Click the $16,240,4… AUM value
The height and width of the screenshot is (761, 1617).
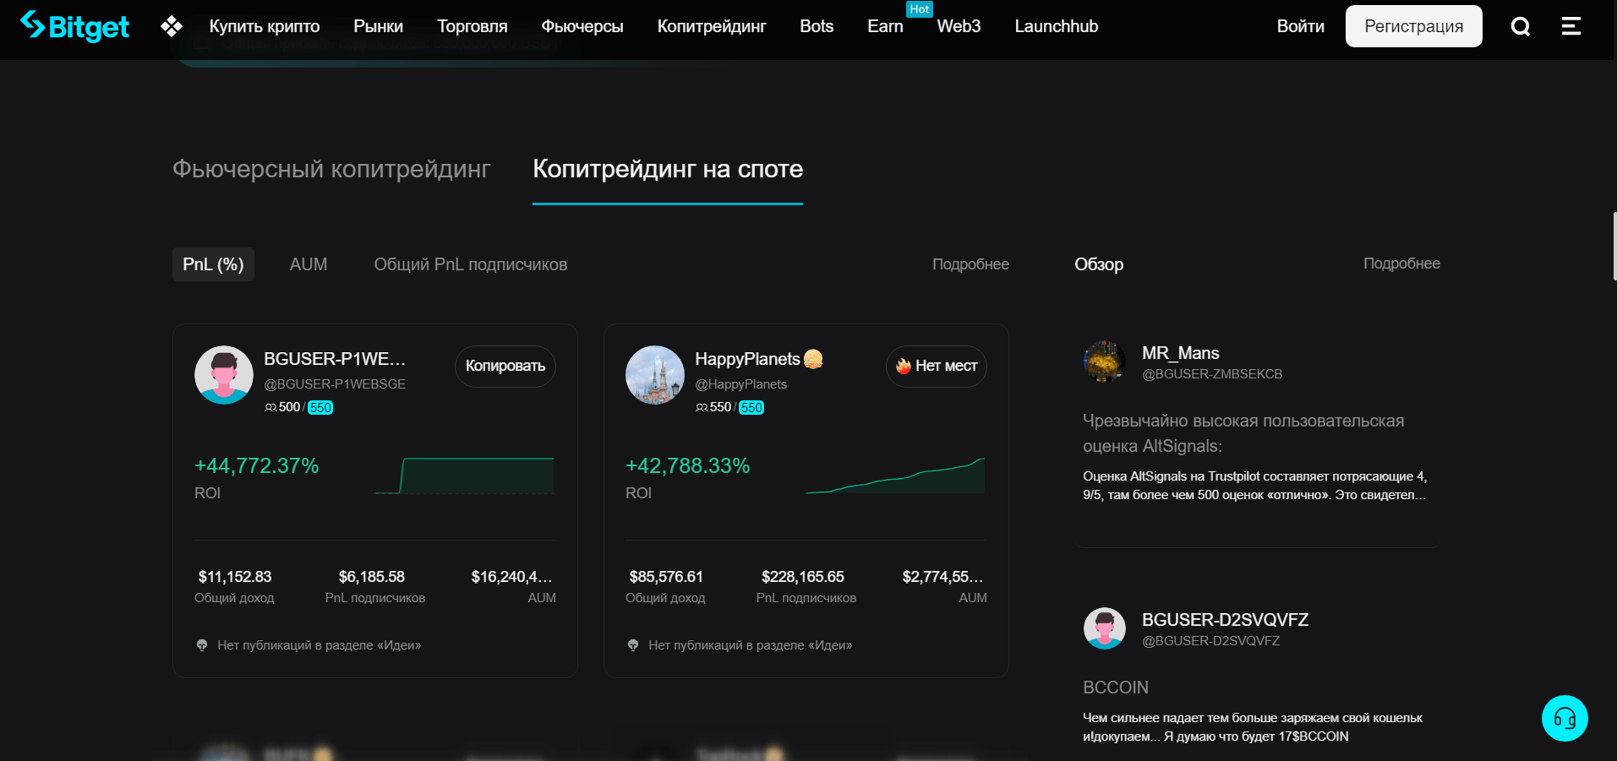[511, 577]
